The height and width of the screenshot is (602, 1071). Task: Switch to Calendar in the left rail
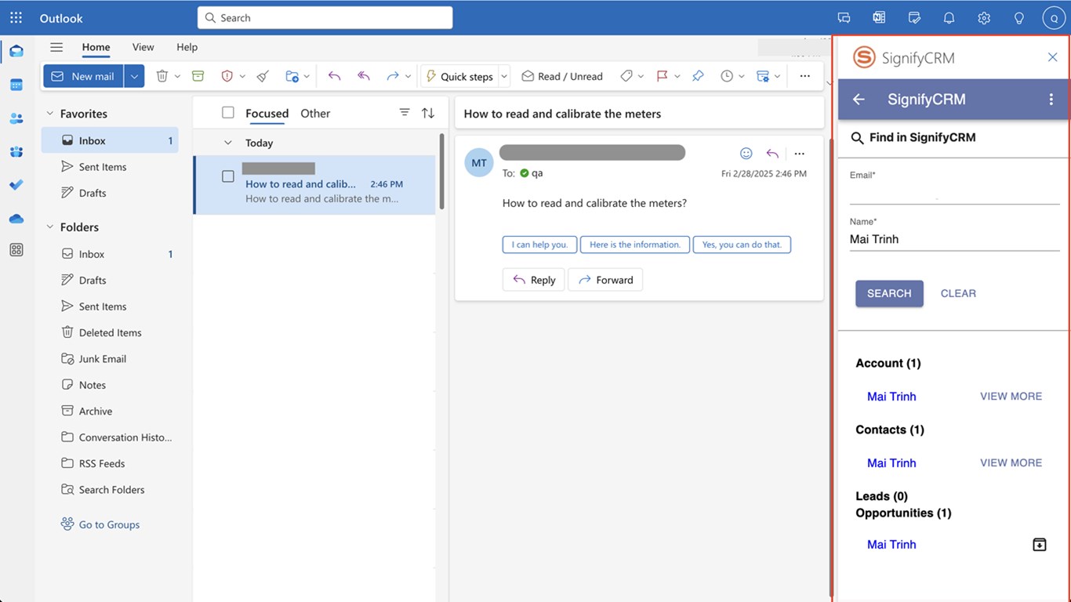pos(16,85)
